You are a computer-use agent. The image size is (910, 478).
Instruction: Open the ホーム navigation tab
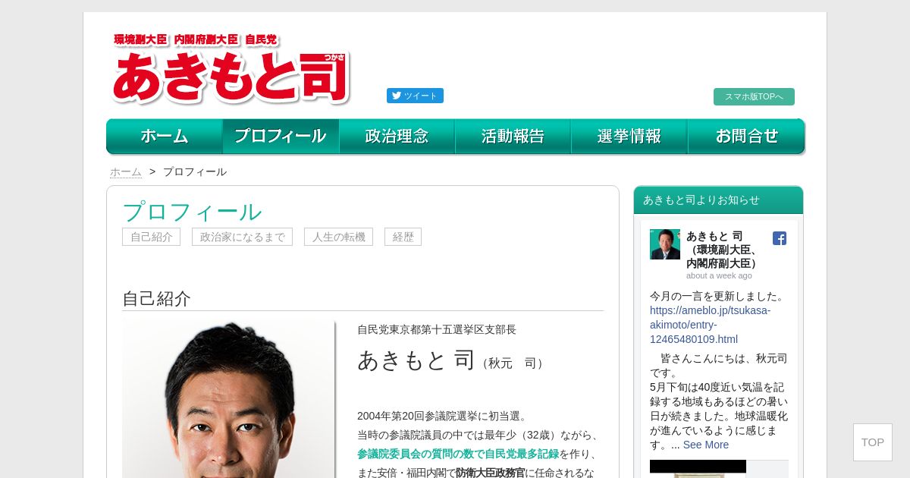tap(165, 137)
